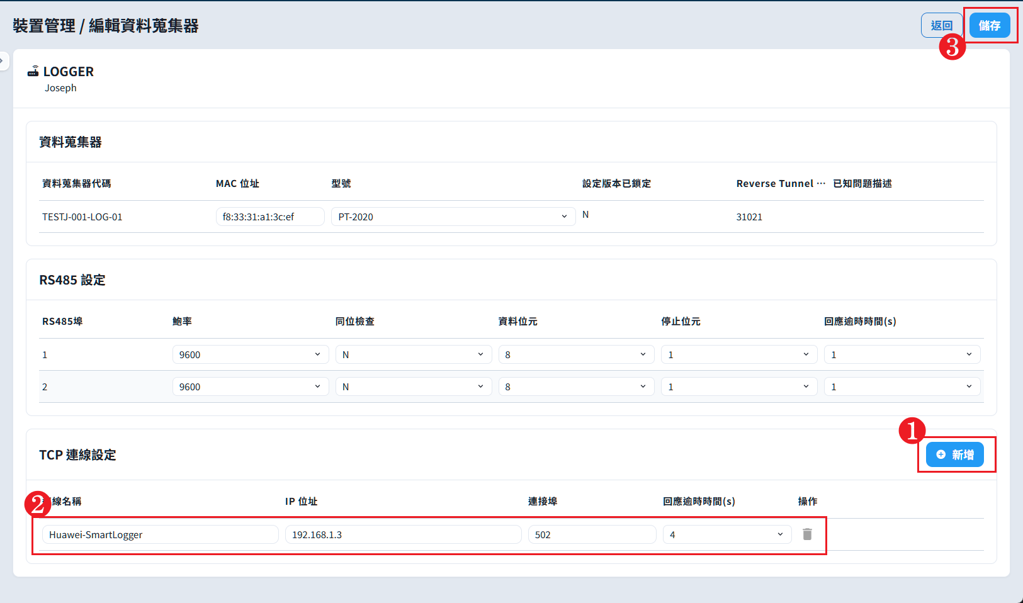Click the 新增 button to add TCP connection
1023x603 pixels.
955,454
